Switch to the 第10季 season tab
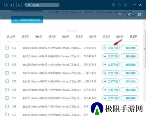This screenshot has width=146, height=116. (x=11, y=37)
